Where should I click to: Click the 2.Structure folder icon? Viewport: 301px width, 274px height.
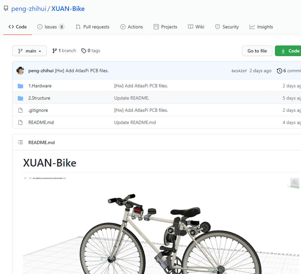[20, 98]
